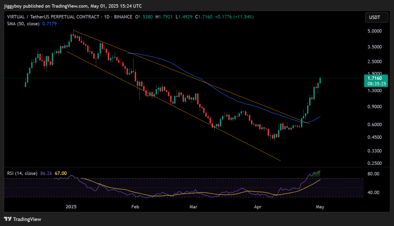This screenshot has width=394, height=226.
Task: Click the yellow RSI average value 67.00
Action: click(61, 173)
